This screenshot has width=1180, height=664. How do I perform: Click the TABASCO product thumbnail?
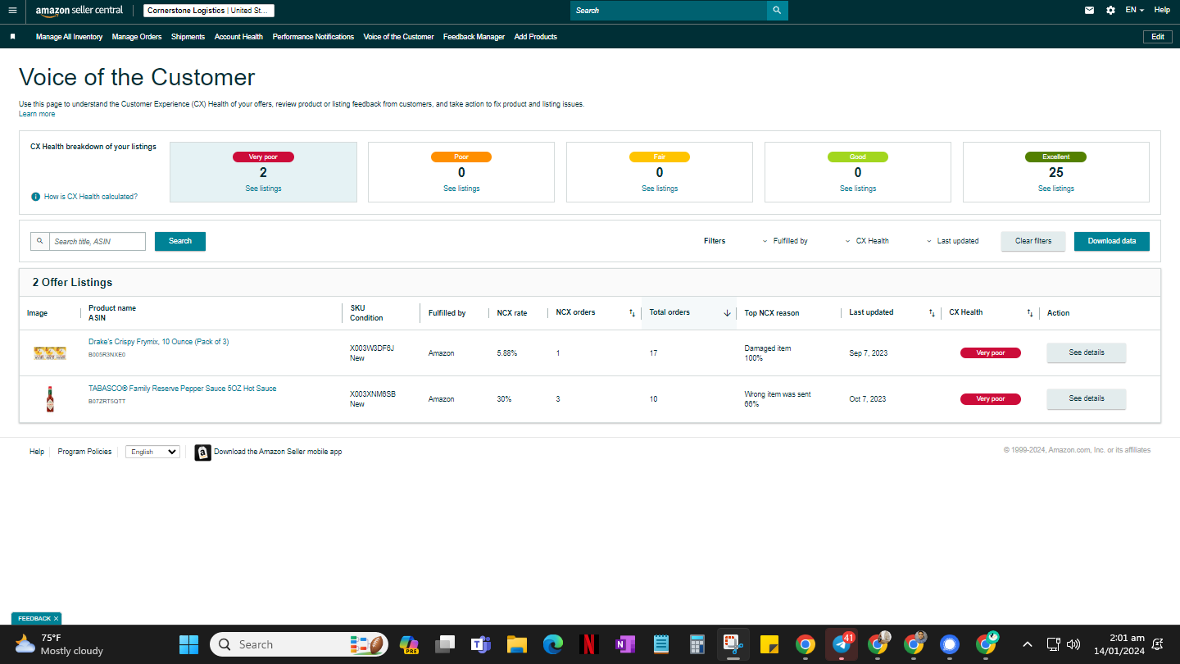pos(50,399)
